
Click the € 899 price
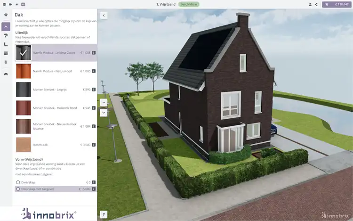[87, 90]
